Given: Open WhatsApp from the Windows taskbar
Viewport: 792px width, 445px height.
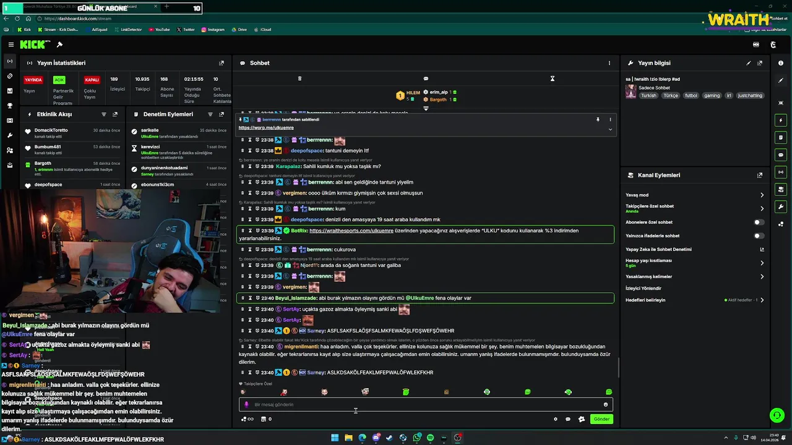Looking at the screenshot, I should tap(416, 438).
